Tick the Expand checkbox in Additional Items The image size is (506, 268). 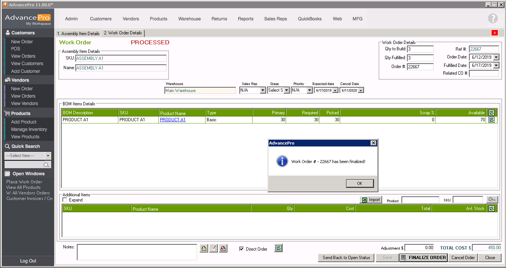pos(65,200)
